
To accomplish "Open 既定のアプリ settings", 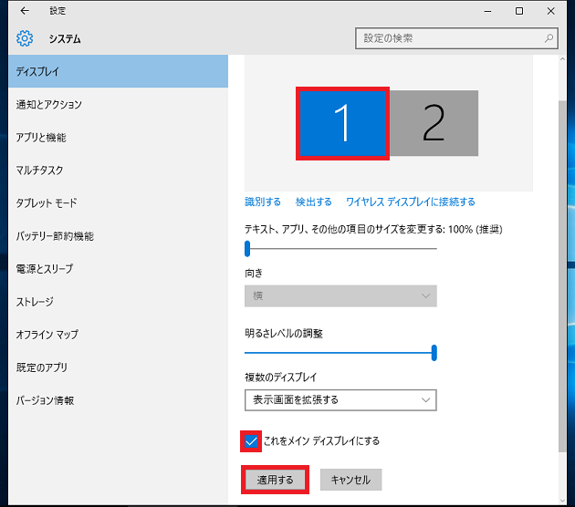I will click(x=118, y=367).
